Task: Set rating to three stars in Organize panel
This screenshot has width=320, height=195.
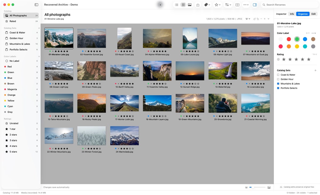Action: tap(296, 59)
